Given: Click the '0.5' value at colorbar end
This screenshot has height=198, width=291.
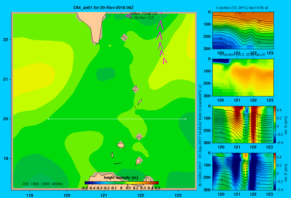Looking at the screenshot, I should pos(157,188).
